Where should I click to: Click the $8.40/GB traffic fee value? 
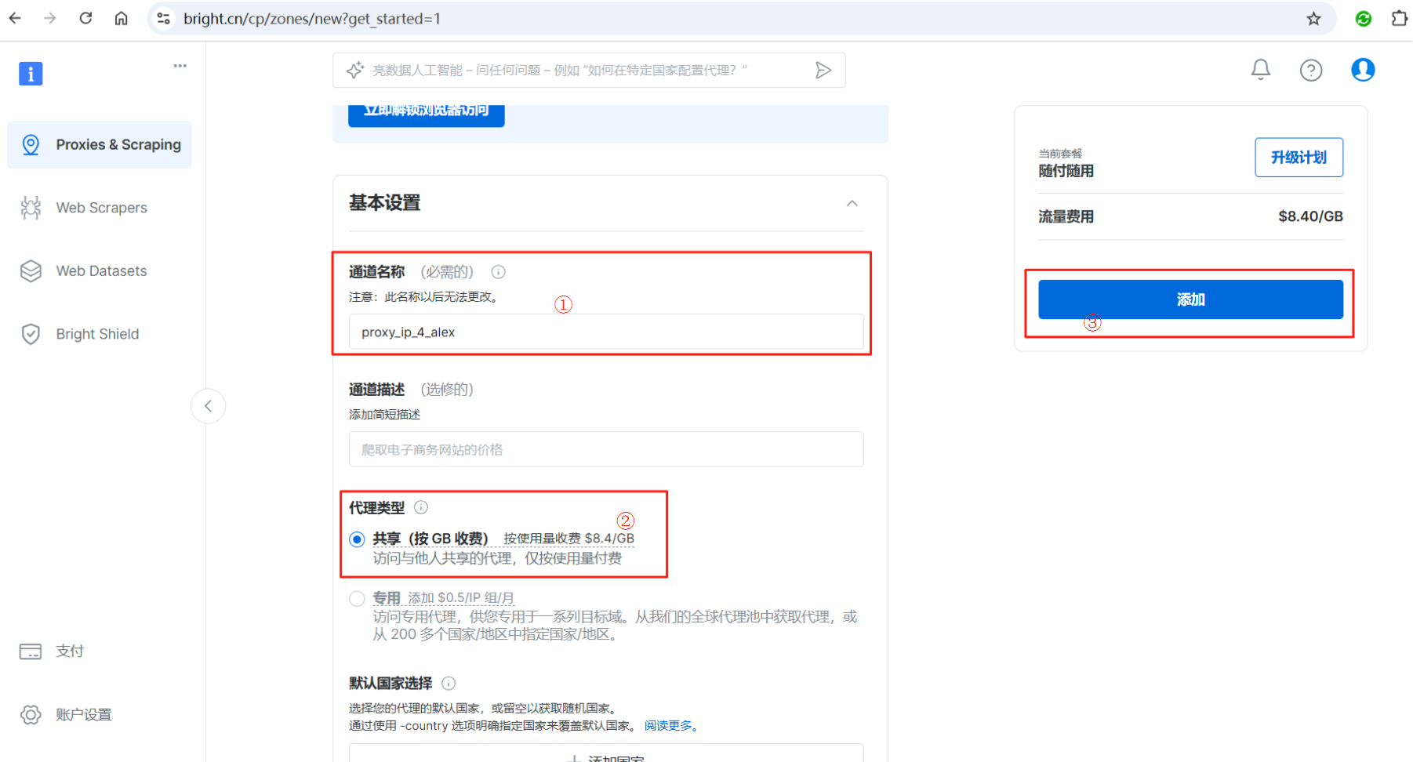point(1310,216)
